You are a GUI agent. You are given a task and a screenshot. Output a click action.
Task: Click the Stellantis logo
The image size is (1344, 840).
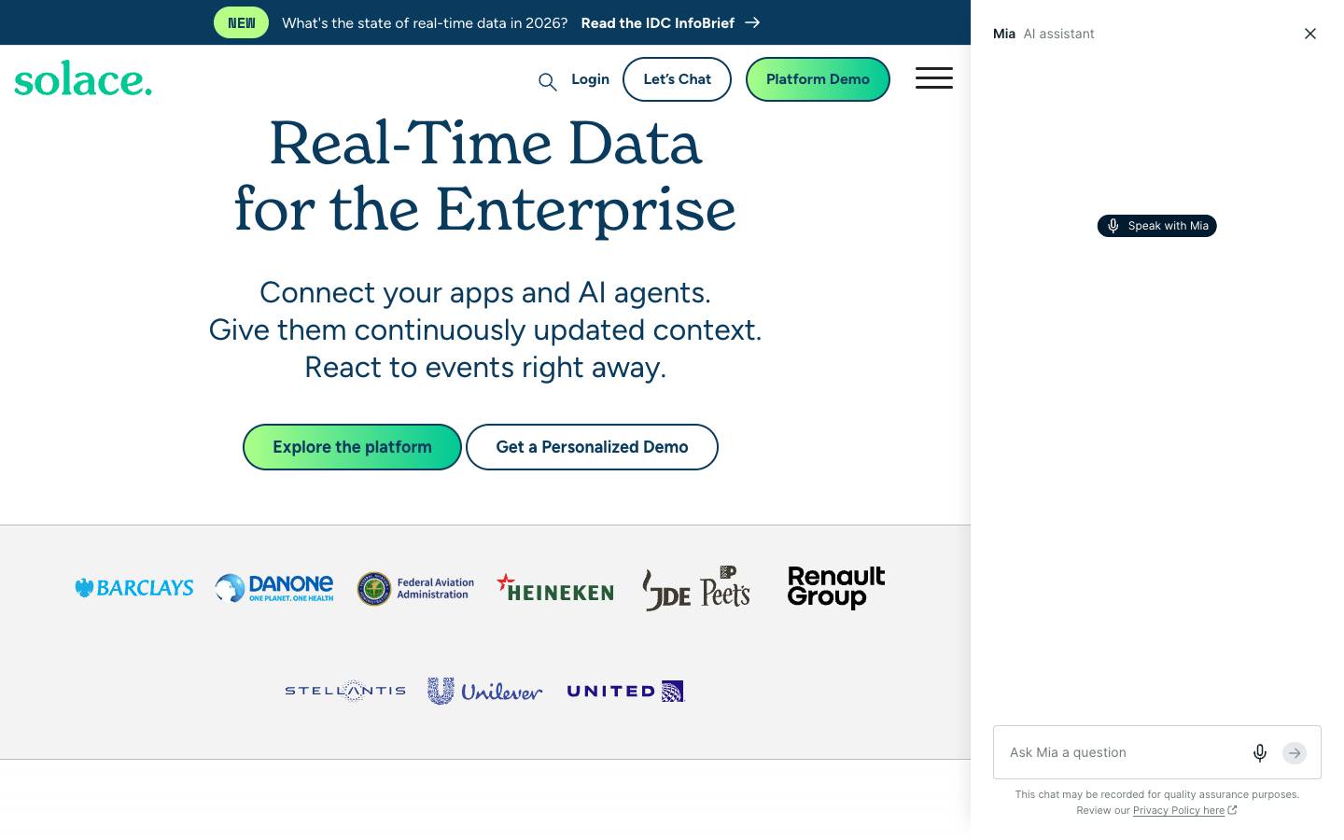point(345,691)
